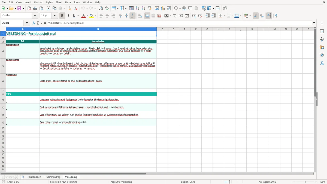The height and width of the screenshot is (184, 327).
Task: Switch to the Sammendrag sheet tab
Action: point(53,177)
